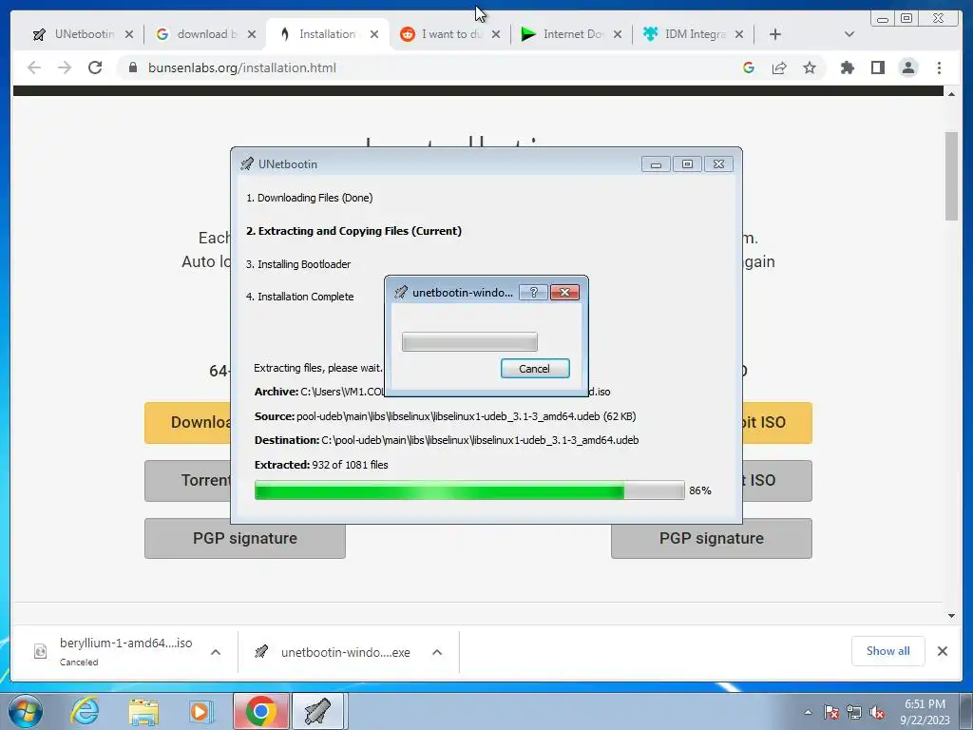Open the Chrome profile avatar
The image size is (973, 730).
pos(908,67)
